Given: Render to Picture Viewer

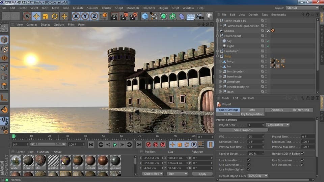Looking at the screenshot, I should coord(124,16).
